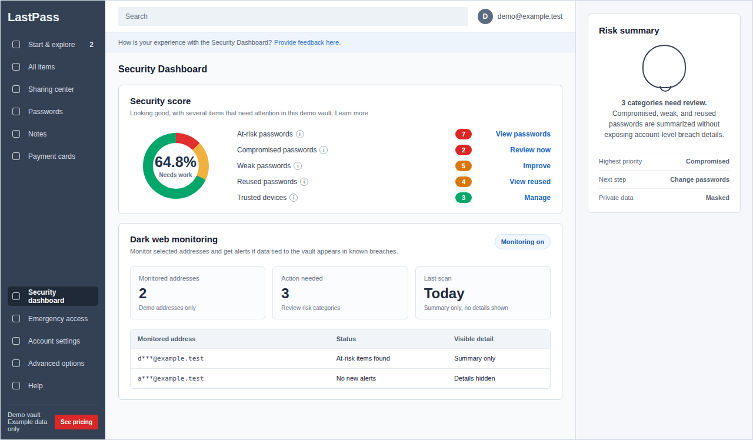
Task: Click View passwords link
Action: tap(523, 134)
